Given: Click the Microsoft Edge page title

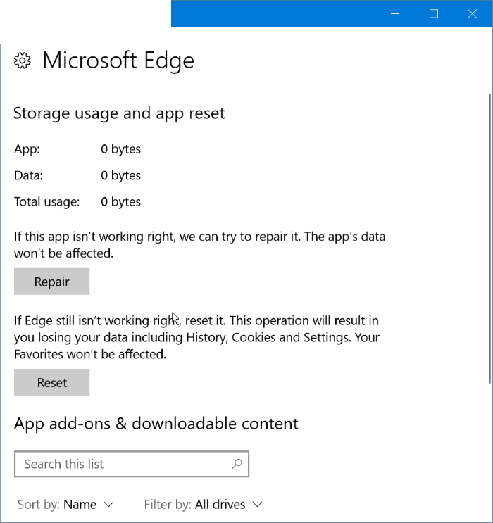Looking at the screenshot, I should [118, 61].
